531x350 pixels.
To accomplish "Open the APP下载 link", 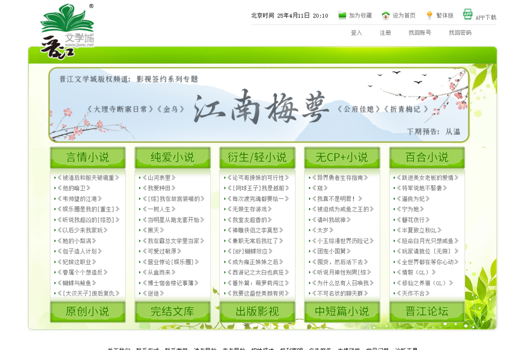I will click(x=486, y=17).
